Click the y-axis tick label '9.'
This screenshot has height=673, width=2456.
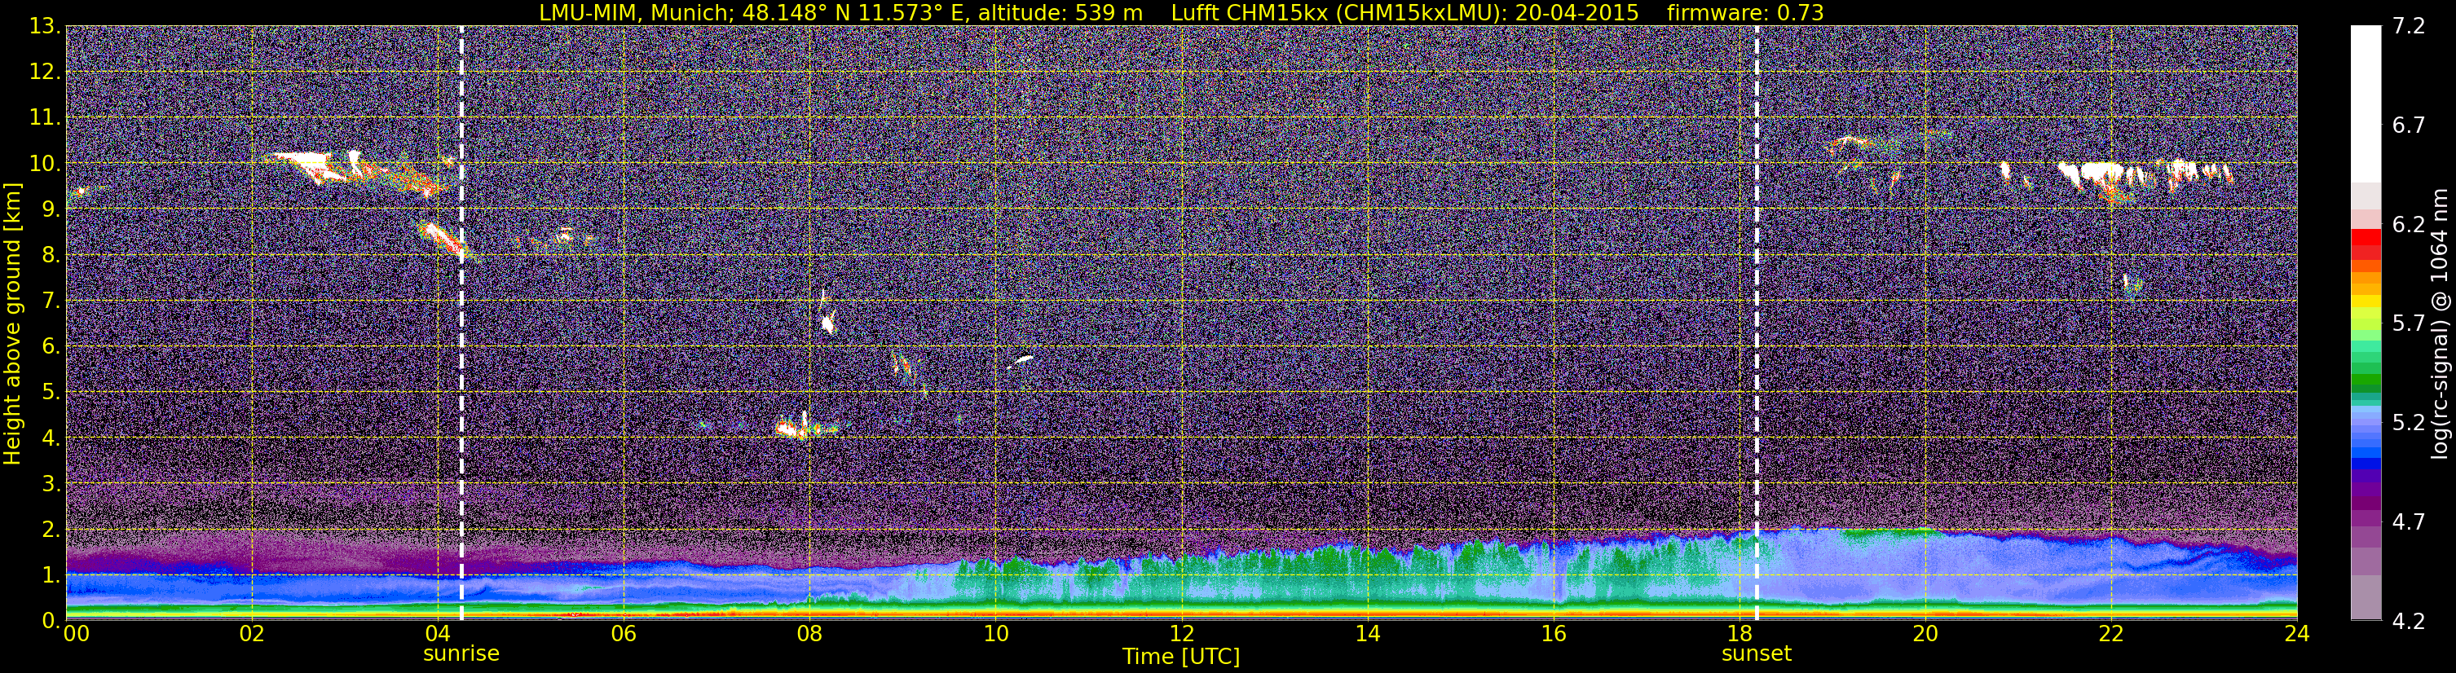click(x=51, y=209)
